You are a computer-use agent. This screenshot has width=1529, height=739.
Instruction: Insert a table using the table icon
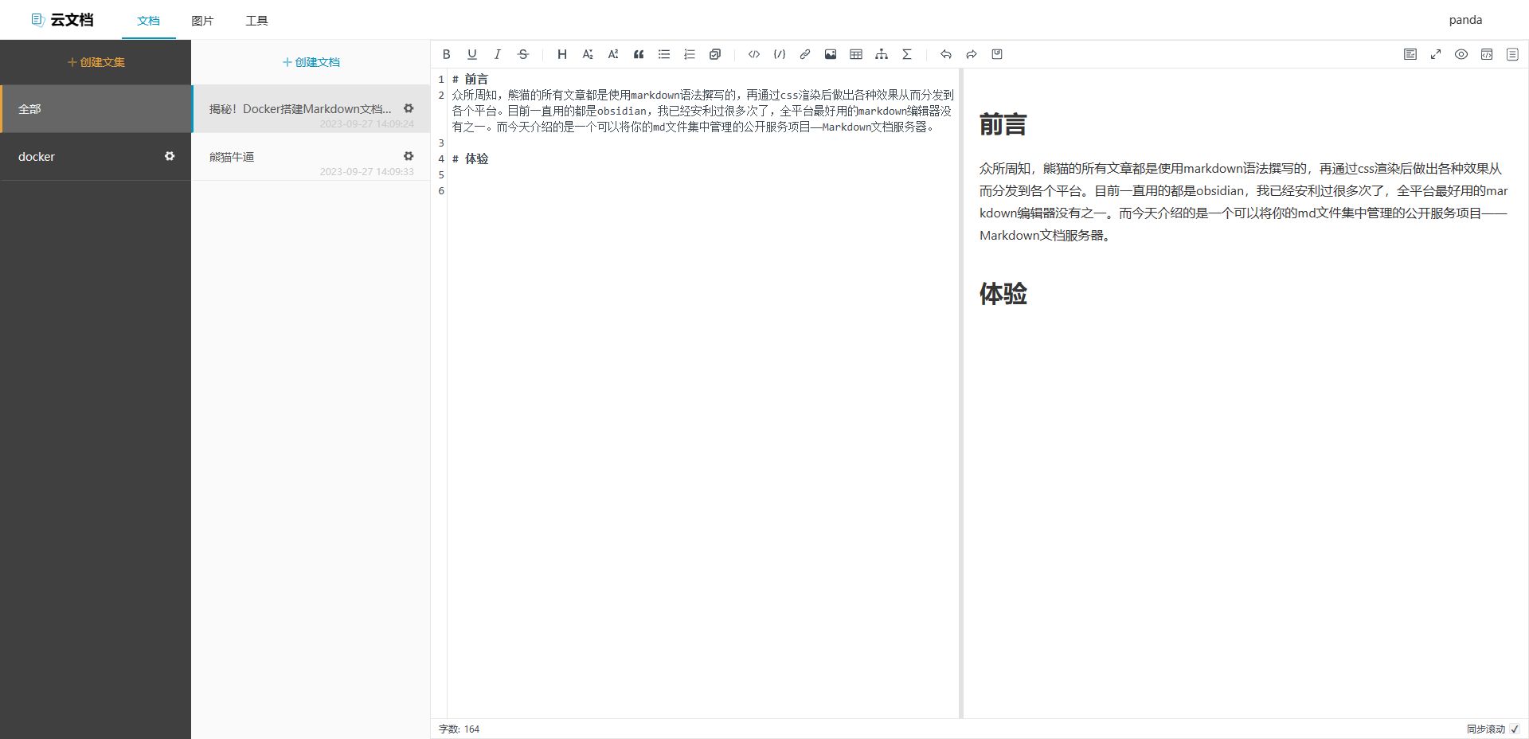click(856, 54)
